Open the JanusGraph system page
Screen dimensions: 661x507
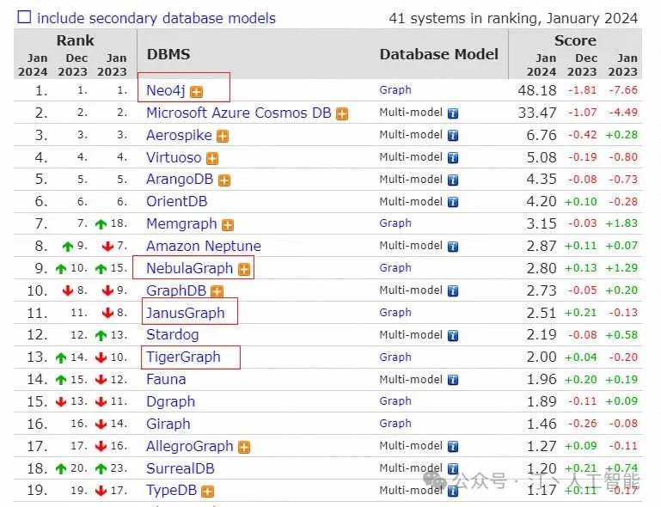pyautogui.click(x=185, y=313)
